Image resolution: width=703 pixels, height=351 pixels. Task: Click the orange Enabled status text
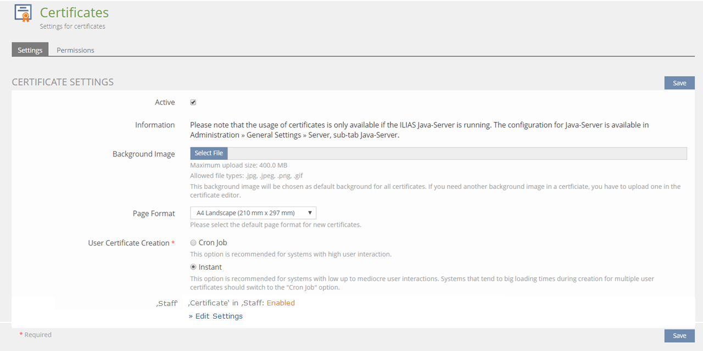point(281,303)
